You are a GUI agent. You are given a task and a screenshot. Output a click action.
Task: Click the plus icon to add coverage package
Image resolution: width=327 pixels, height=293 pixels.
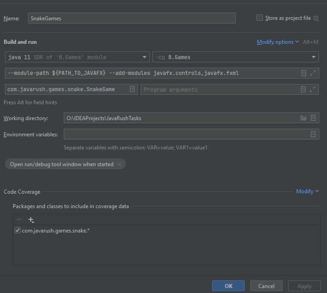[x=31, y=220]
